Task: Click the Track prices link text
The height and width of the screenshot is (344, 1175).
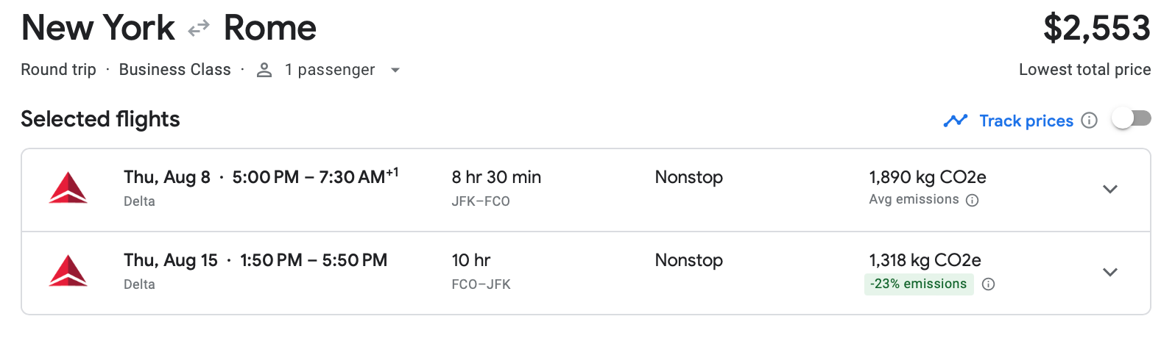Action: tap(1026, 121)
